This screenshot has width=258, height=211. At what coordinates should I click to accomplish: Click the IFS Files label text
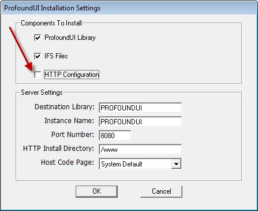pyautogui.click(x=56, y=56)
